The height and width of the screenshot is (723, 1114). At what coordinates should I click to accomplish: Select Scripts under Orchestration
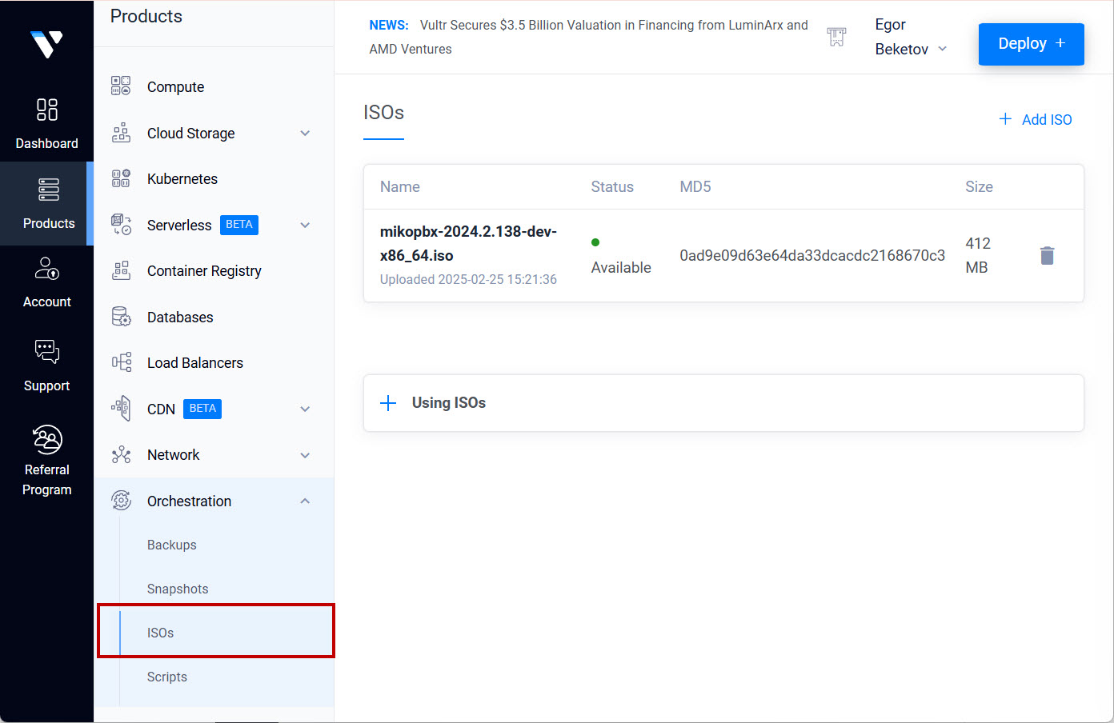167,677
